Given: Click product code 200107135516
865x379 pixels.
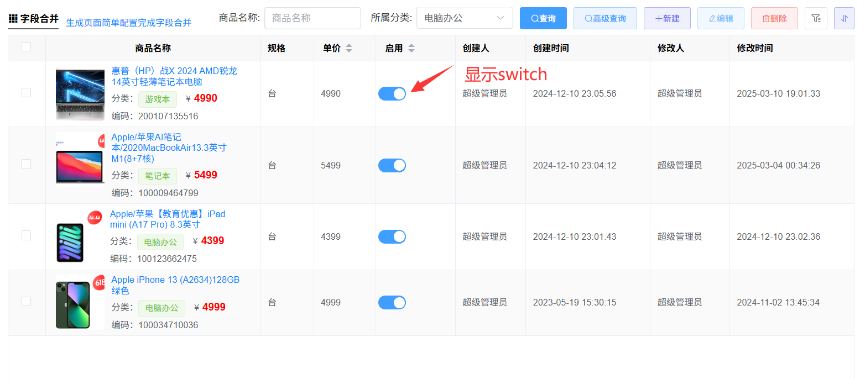Looking at the screenshot, I should (168, 116).
